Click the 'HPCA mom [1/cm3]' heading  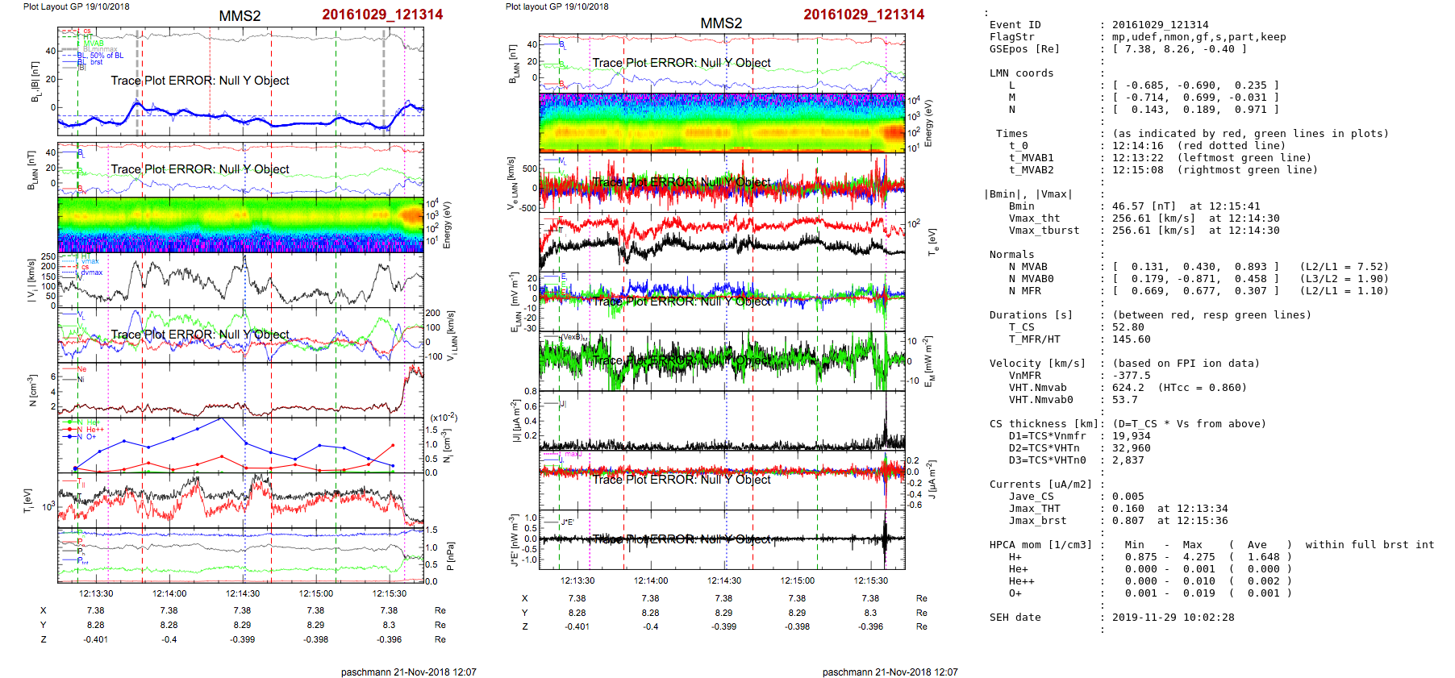tap(1040, 545)
